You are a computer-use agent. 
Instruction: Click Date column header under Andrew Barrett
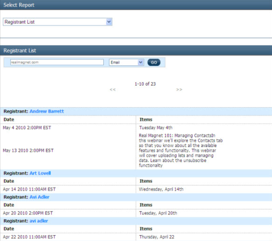pyautogui.click(x=9, y=120)
